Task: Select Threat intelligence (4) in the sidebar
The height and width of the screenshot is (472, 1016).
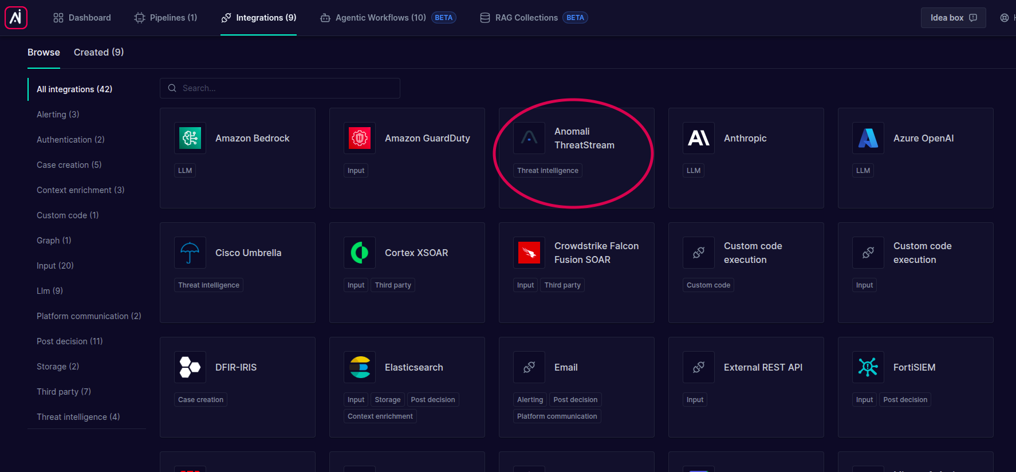Action: (78, 417)
